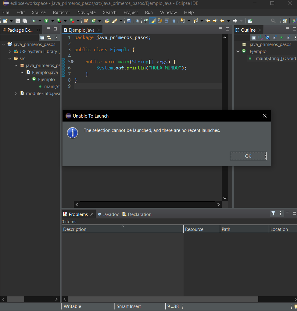Close the Unable To Launch dialog with X
Screen dimensions: 297x311
pyautogui.click(x=265, y=116)
